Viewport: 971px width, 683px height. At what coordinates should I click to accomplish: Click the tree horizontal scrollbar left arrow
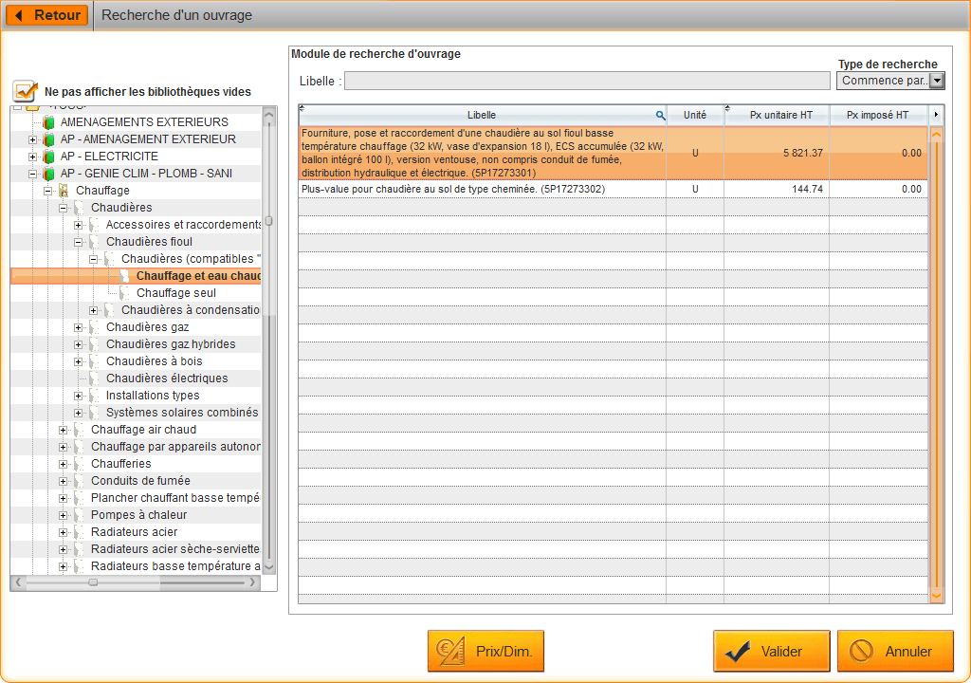tap(19, 582)
